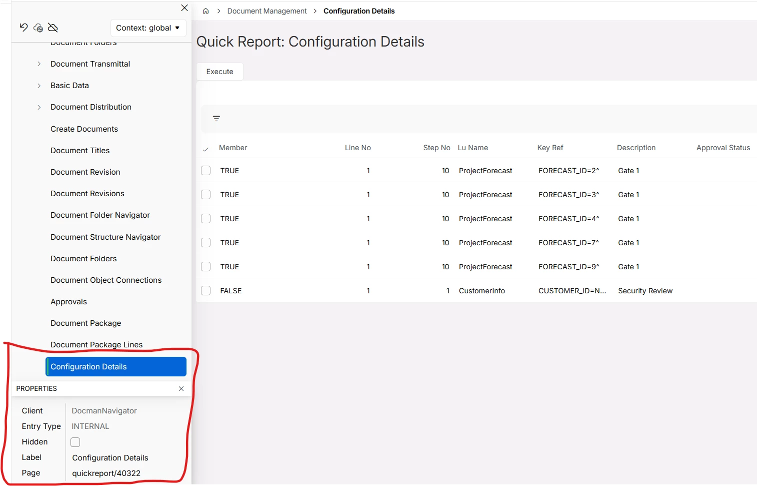757x486 pixels.
Task: Click the FORECAST_ID=2^ key ref cell
Action: coord(568,171)
